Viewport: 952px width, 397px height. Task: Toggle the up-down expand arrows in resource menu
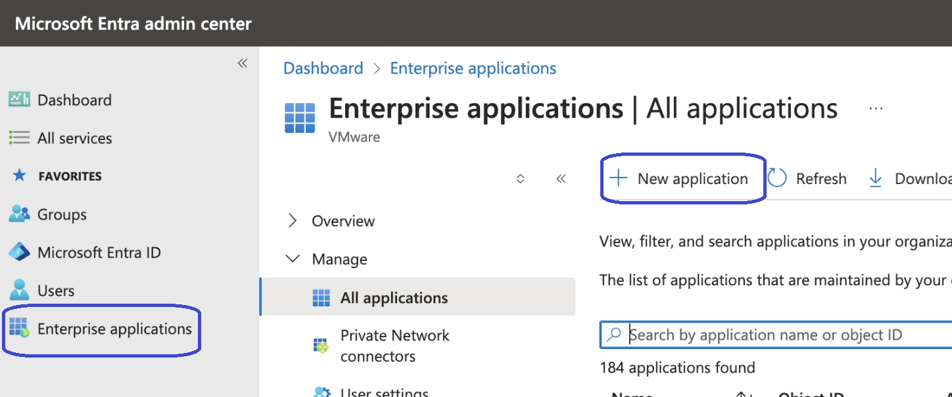click(521, 178)
